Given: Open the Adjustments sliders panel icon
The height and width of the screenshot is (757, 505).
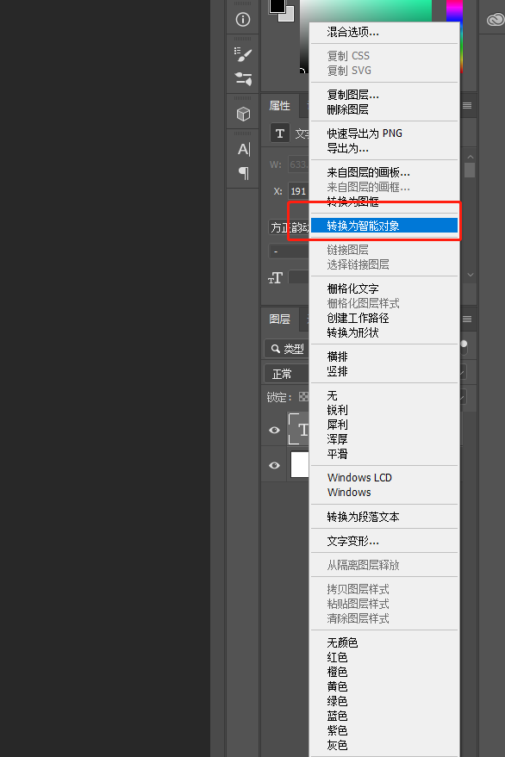Looking at the screenshot, I should 243,78.
